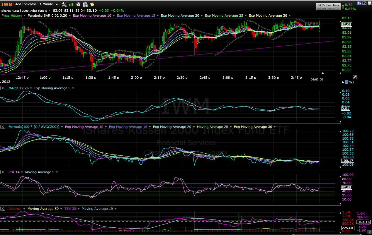372x235 pixels.
Task: Open the 1 Minute timeframe dropdown
Action: point(49,4)
